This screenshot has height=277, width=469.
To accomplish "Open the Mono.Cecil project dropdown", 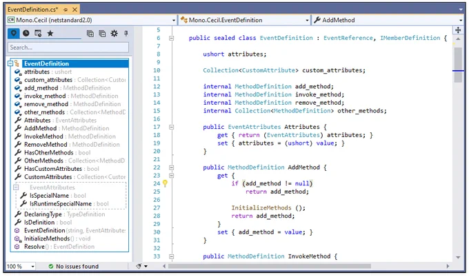I will click(91, 20).
